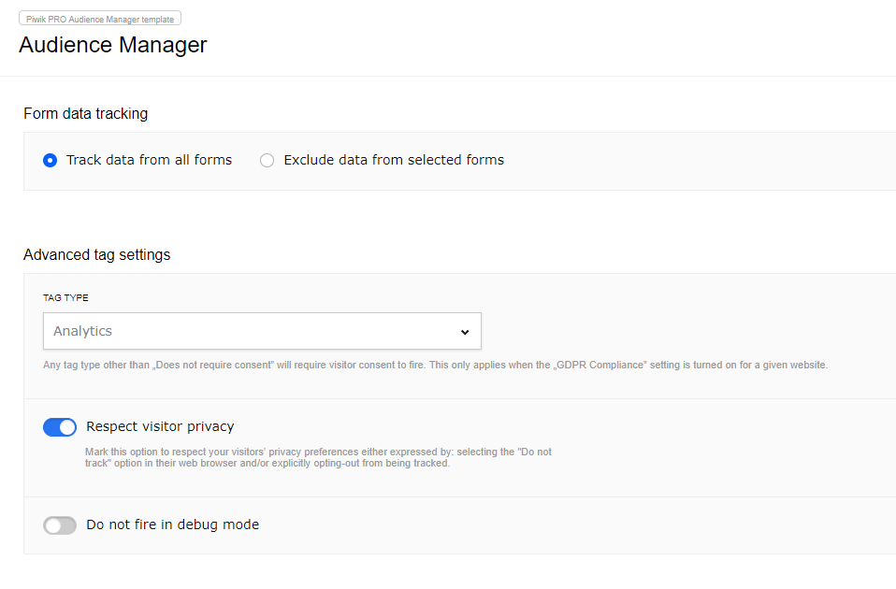Image resolution: width=896 pixels, height=589 pixels.
Task: Enable the Do not fire in debug mode toggle
Action: click(x=60, y=525)
